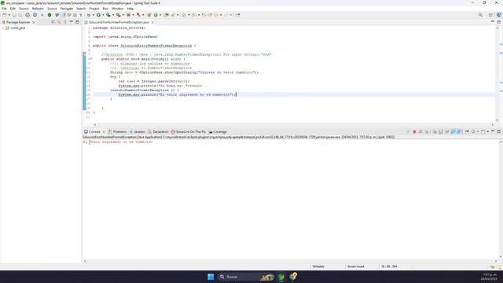Click the green Run toolbar button
503x283 pixels.
click(98, 15)
